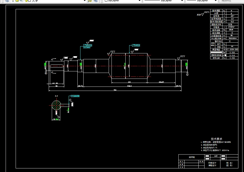244x172 pixels.
Task: Select technical requirement line 4 about 尺寸公差
Action: coord(215,150)
